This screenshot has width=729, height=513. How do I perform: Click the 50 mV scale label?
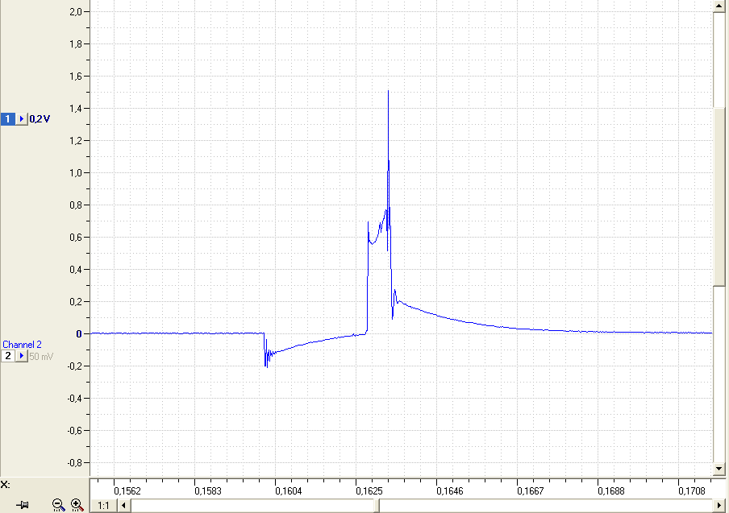tap(41, 357)
